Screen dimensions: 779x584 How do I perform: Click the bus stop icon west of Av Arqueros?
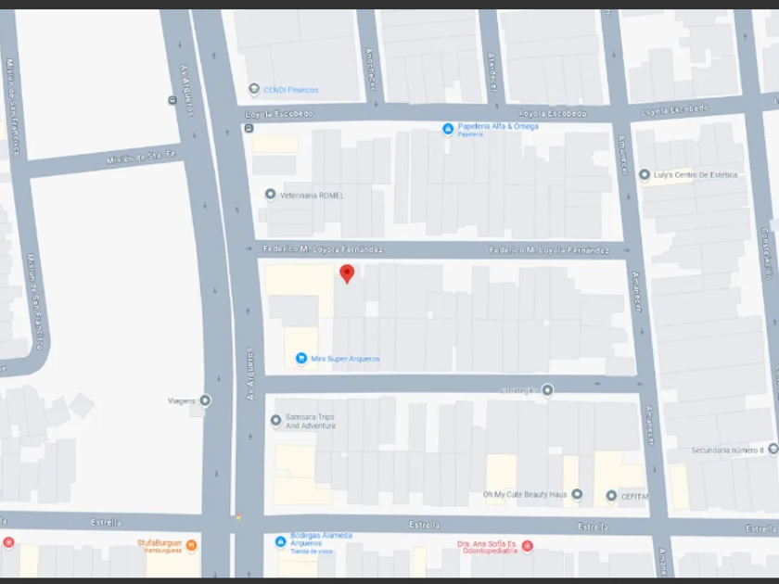click(172, 100)
